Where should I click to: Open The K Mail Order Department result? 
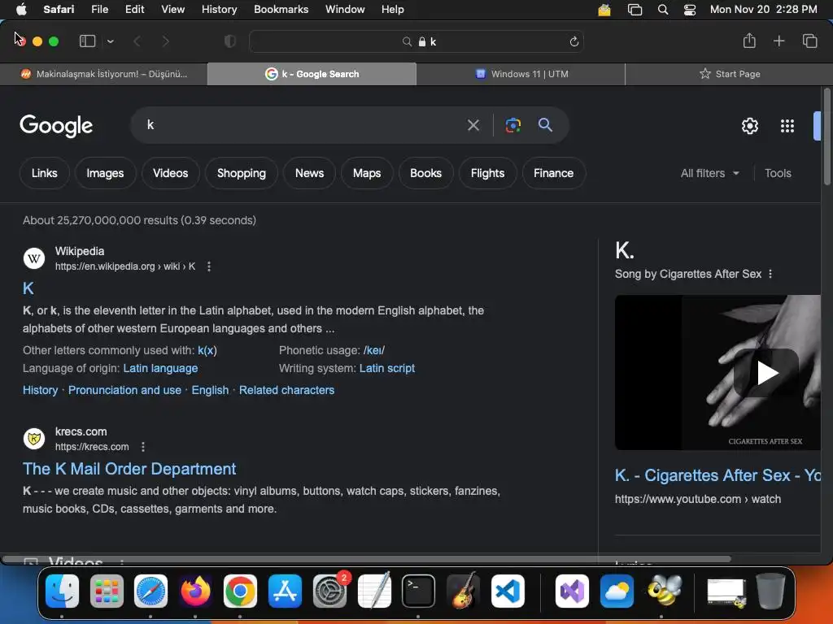(129, 469)
